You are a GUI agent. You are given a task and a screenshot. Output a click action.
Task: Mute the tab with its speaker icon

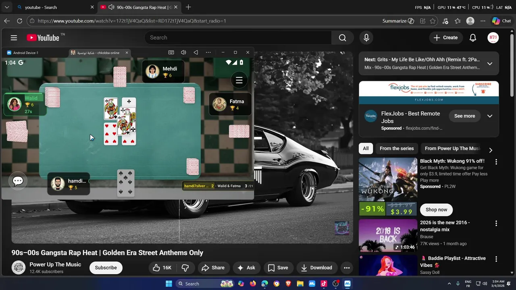pos(111,7)
